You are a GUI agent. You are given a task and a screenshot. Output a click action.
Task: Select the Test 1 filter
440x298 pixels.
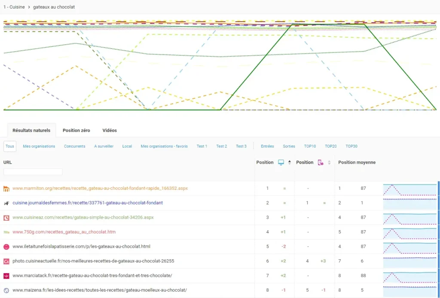[202, 146]
